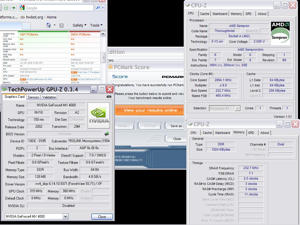Click the PCMark Score title icon

110,67
